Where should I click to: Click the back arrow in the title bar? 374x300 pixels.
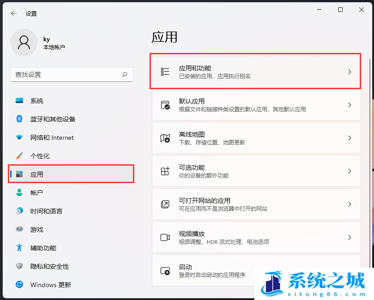point(14,14)
